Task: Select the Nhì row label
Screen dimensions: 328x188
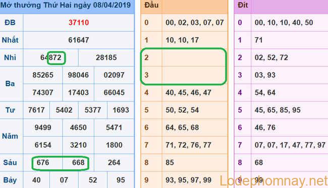Action: [x=10, y=57]
